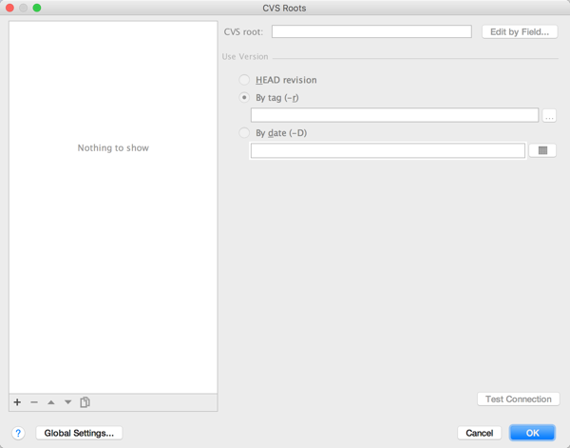The width and height of the screenshot is (570, 448).
Task: Confirm with the OK button
Action: (532, 433)
